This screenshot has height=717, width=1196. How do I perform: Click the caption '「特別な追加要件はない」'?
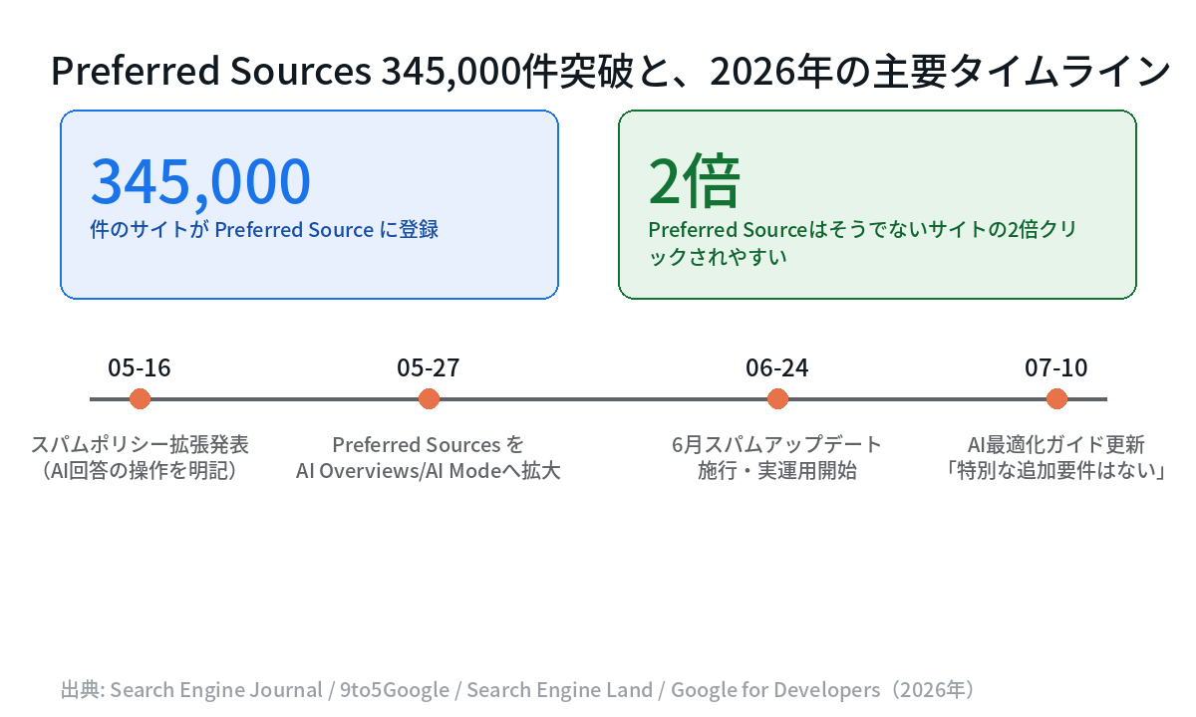click(1056, 470)
